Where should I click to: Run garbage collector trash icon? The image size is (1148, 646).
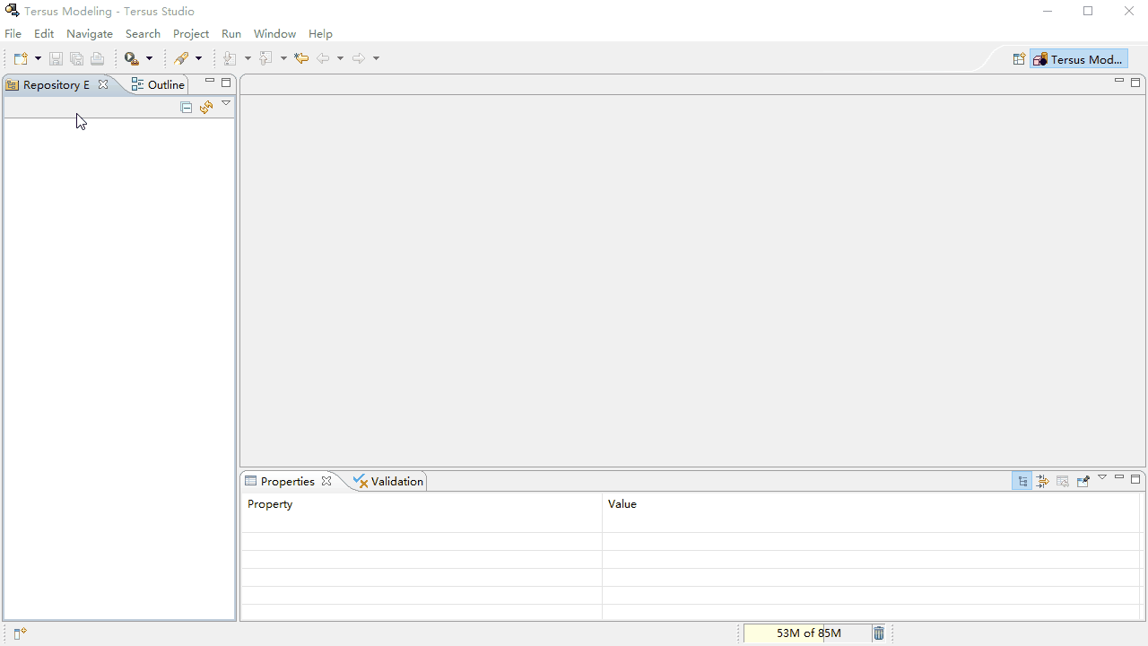pos(879,633)
